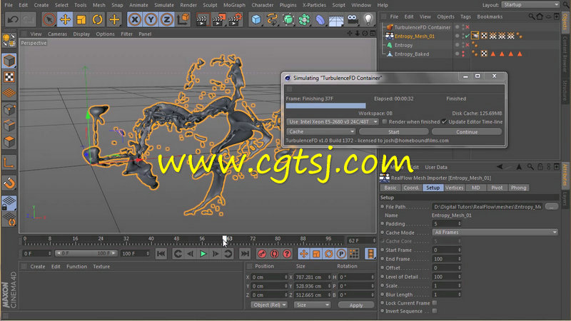
Task: Enable Render when finished checkbox
Action: [x=385, y=121]
